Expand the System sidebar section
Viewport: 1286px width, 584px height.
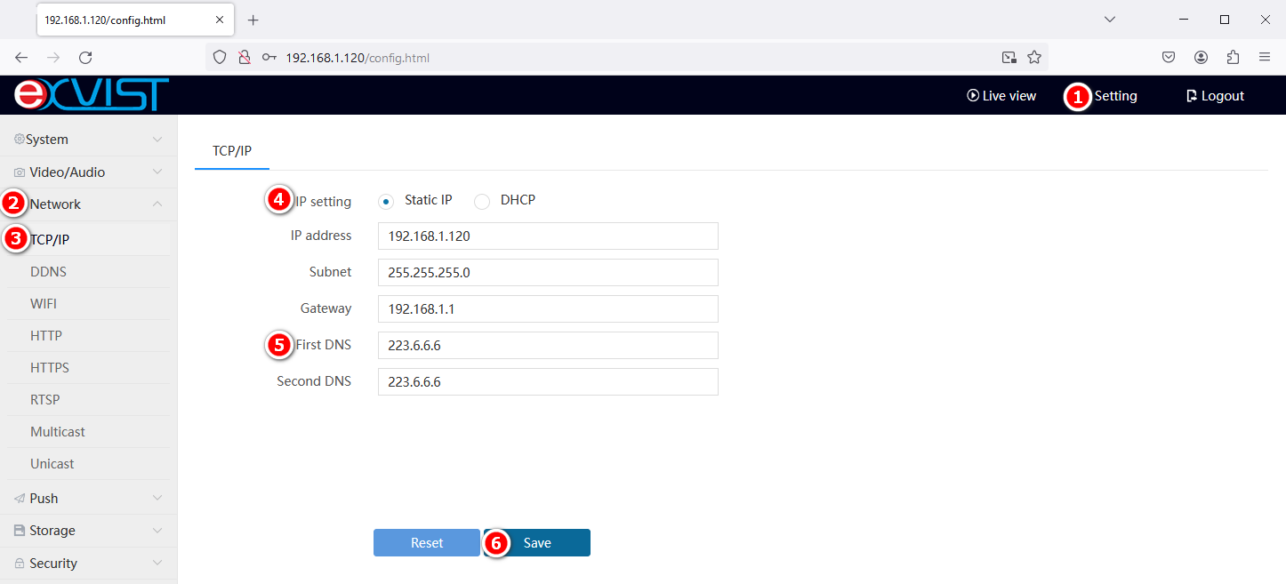click(89, 140)
